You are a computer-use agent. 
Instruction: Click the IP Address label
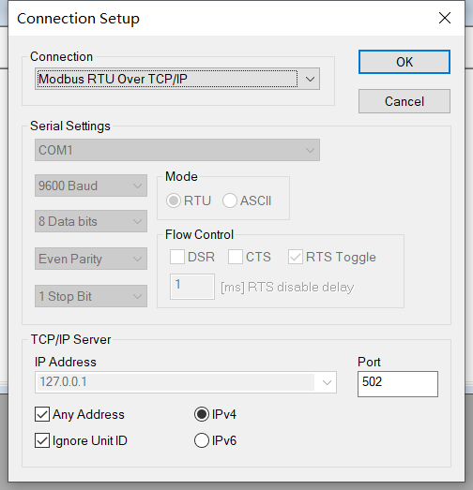click(66, 362)
